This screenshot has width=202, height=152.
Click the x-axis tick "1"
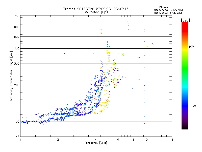[20, 140]
